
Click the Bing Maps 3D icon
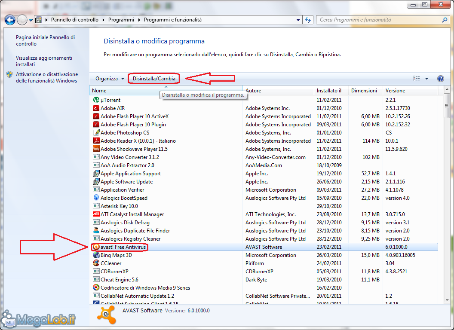[x=96, y=255]
